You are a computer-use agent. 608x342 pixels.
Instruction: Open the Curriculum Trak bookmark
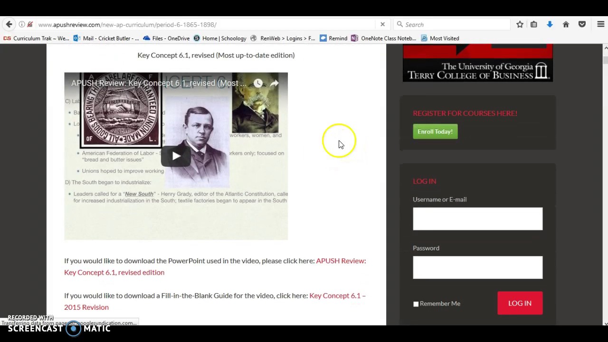(37, 38)
